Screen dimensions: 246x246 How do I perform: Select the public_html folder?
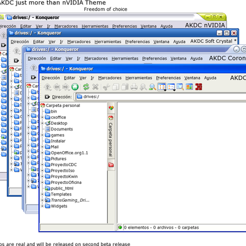click(62, 188)
